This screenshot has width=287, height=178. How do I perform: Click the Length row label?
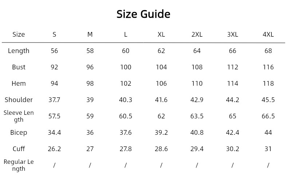pyautogui.click(x=19, y=51)
